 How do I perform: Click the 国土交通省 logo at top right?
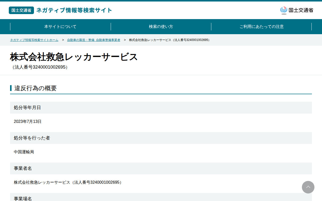[x=297, y=10]
